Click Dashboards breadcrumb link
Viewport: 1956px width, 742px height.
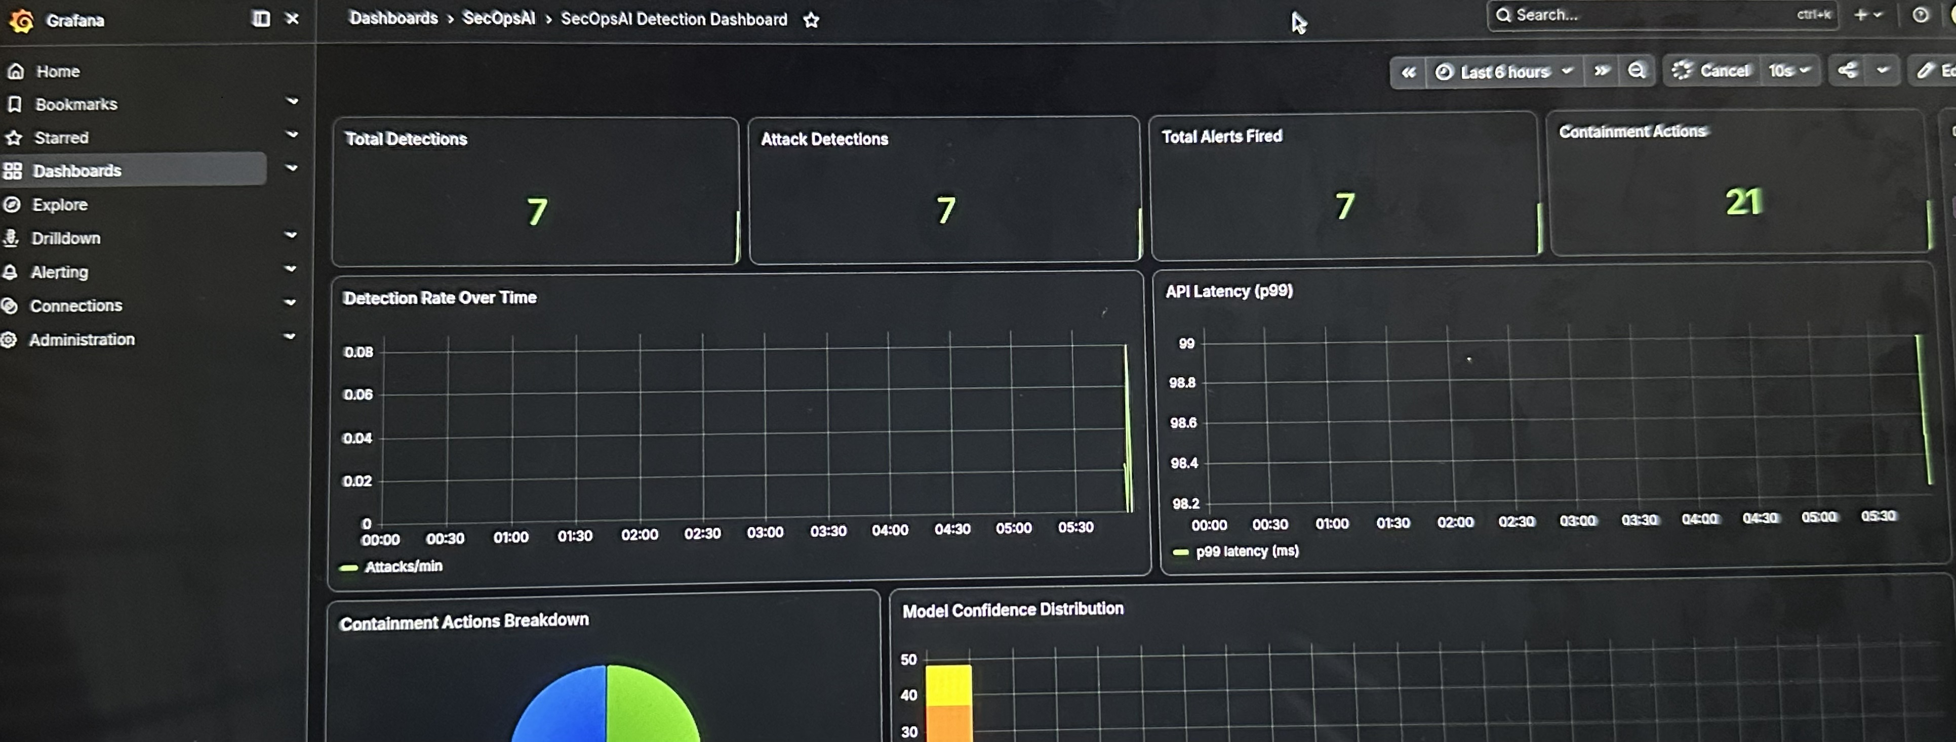click(393, 18)
